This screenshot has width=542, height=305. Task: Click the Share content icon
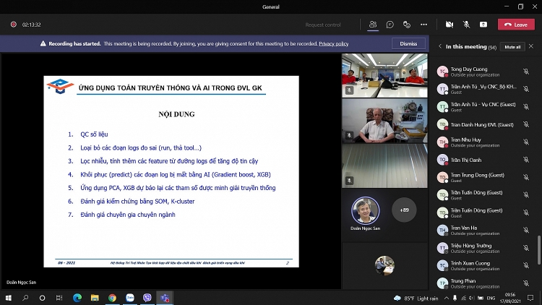pos(483,24)
